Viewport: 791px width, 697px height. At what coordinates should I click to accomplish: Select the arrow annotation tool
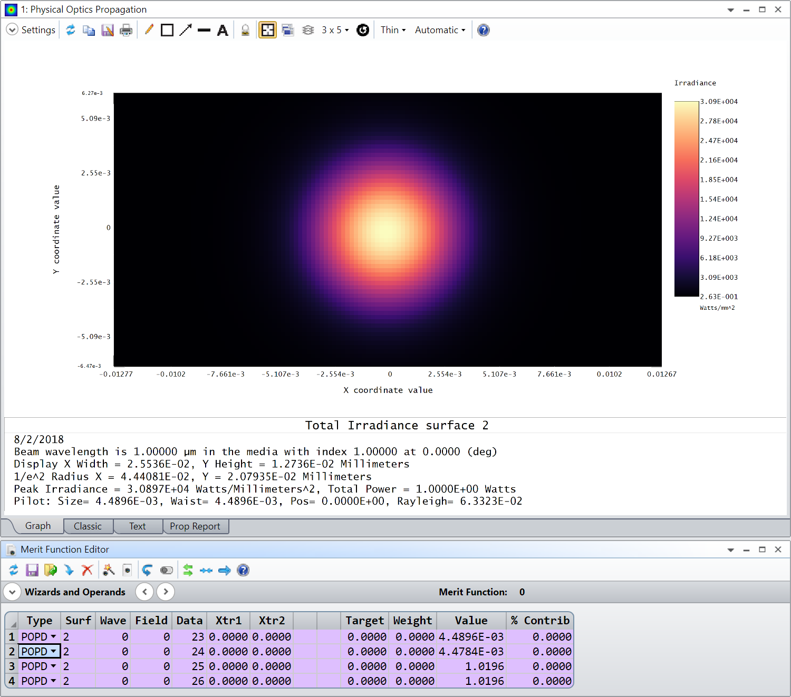pos(186,30)
